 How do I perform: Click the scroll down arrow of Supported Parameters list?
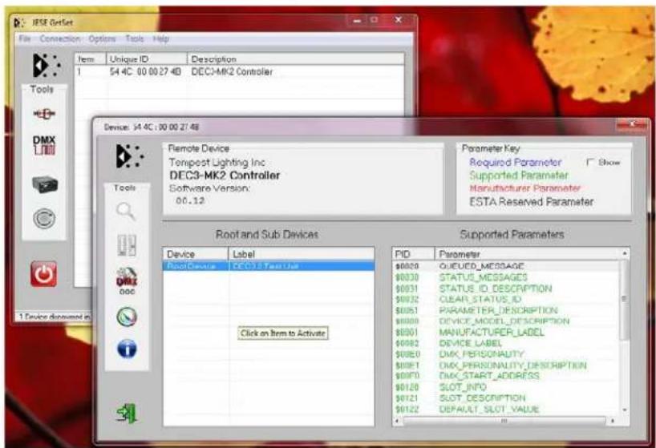(x=625, y=410)
